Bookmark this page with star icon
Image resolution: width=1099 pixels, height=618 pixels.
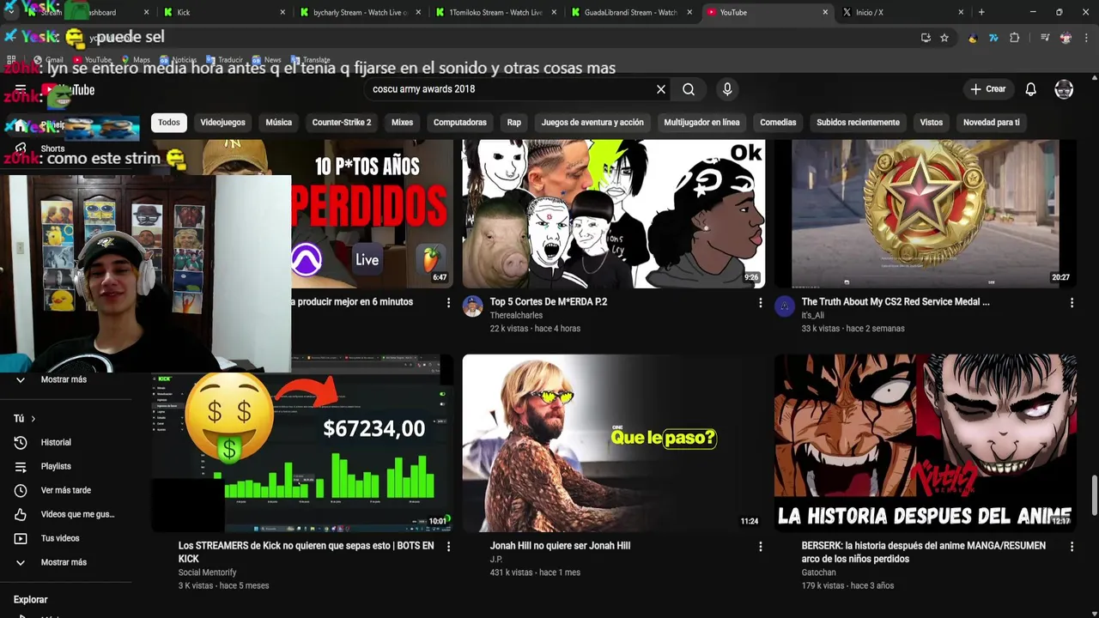pos(944,38)
